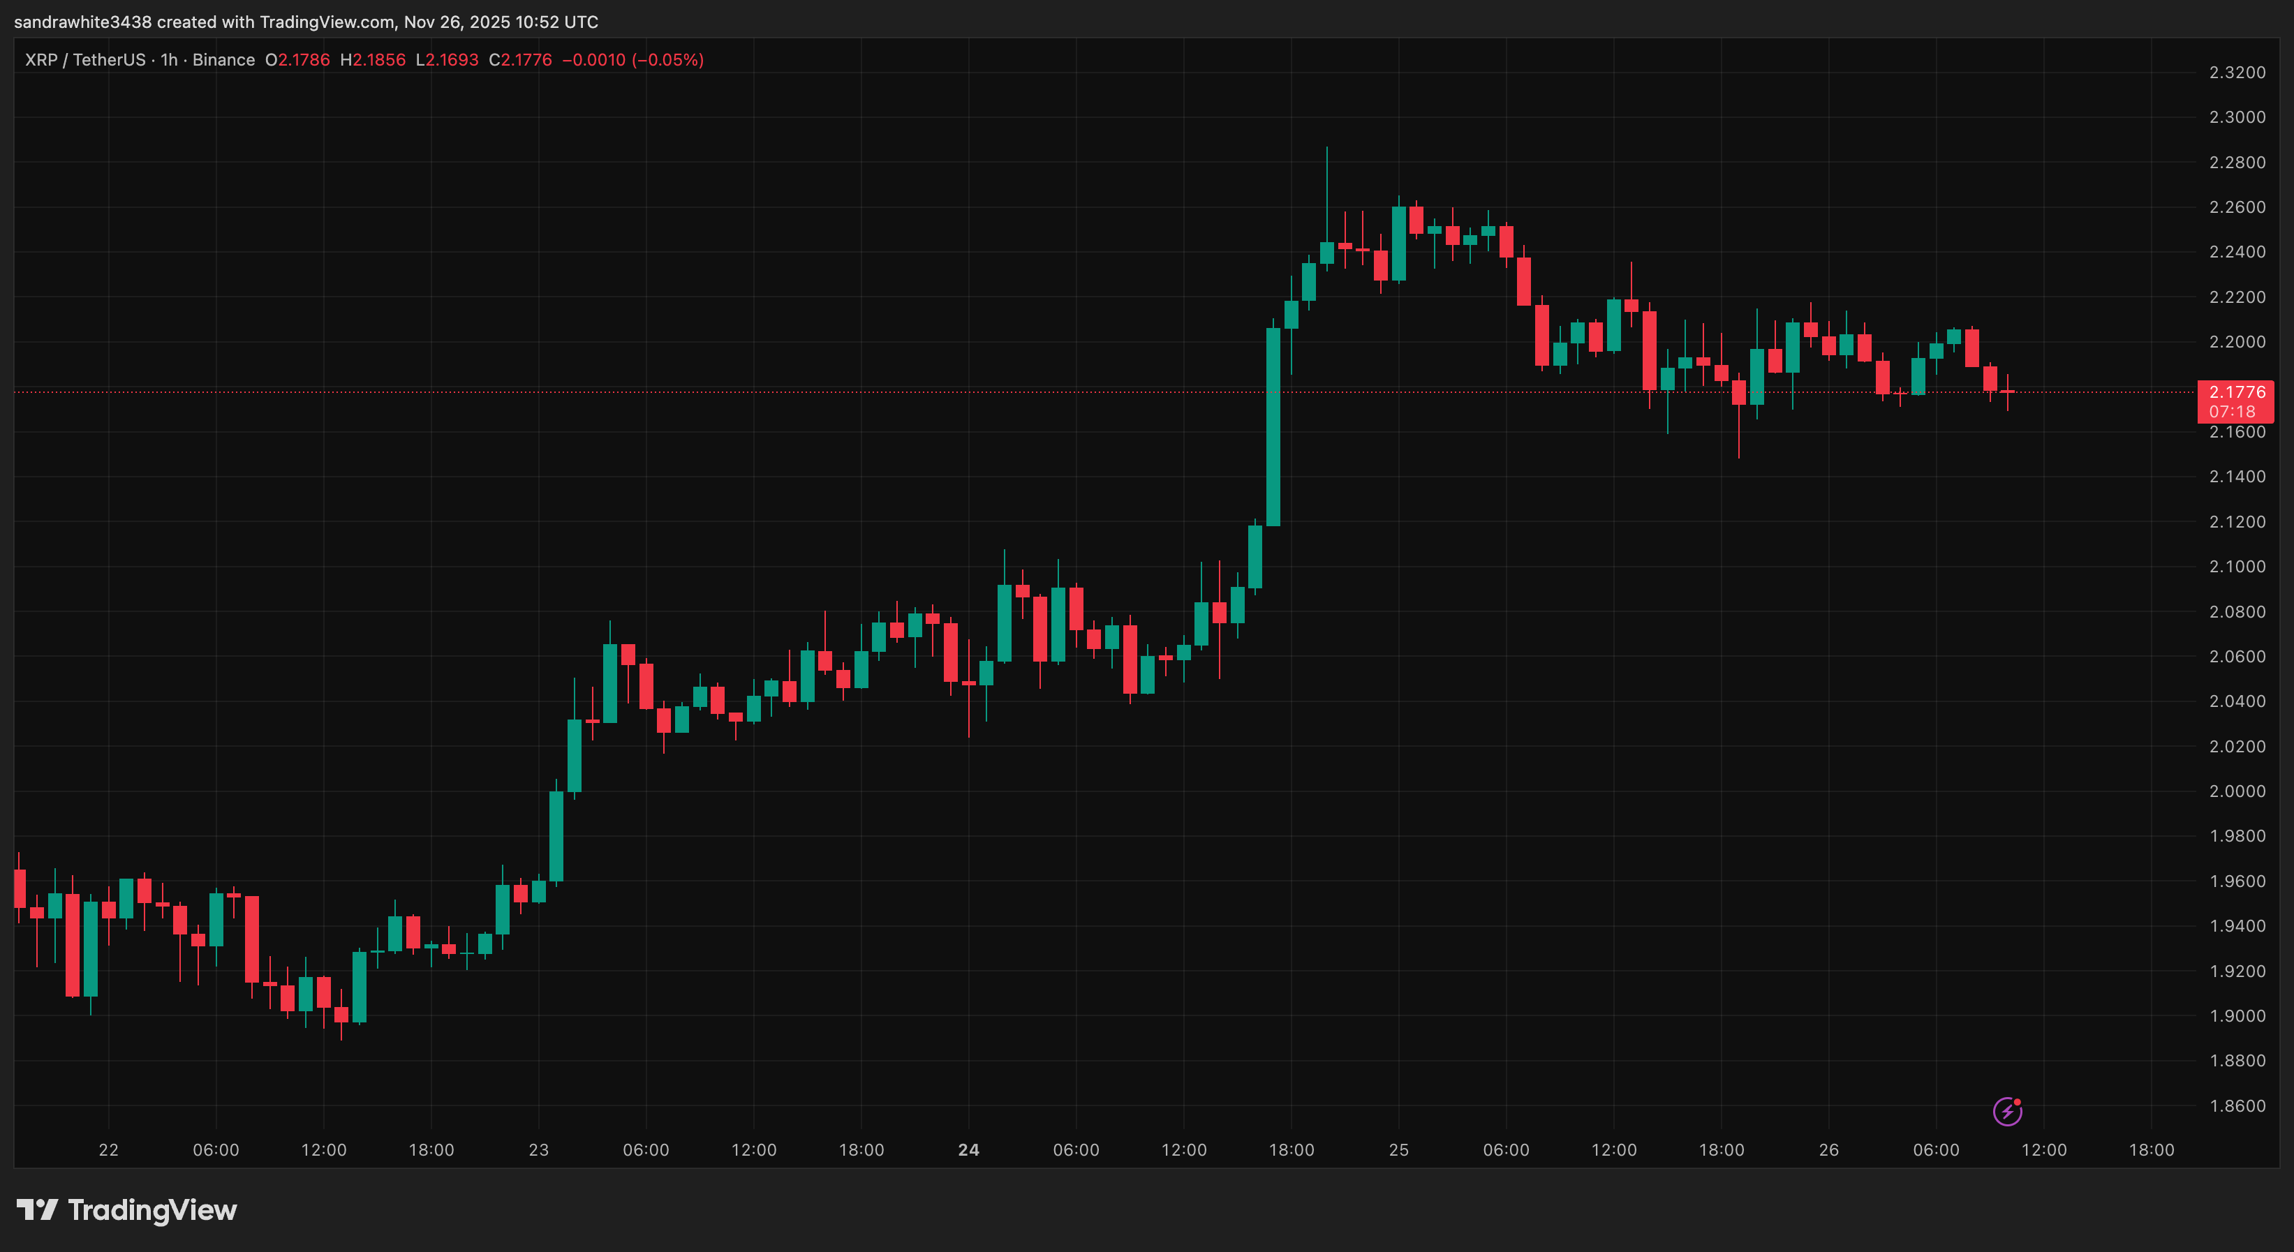Viewport: 2294px width, 1252px height.
Task: Click the purple lightning quick-trade icon
Action: (x=2008, y=1110)
